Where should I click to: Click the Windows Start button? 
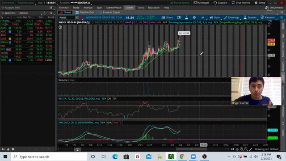pyautogui.click(x=5, y=157)
